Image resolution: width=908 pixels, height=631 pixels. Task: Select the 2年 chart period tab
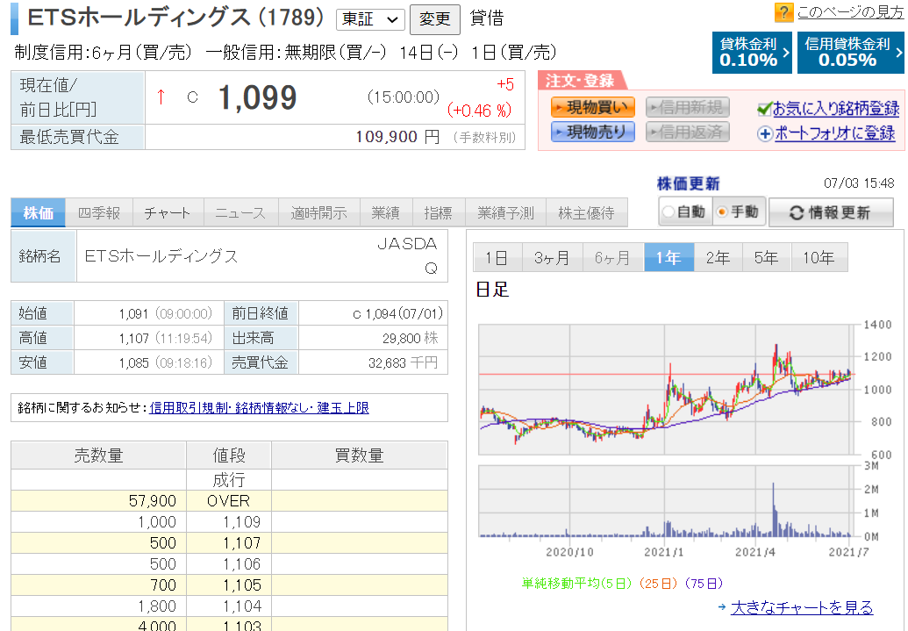[x=718, y=257]
